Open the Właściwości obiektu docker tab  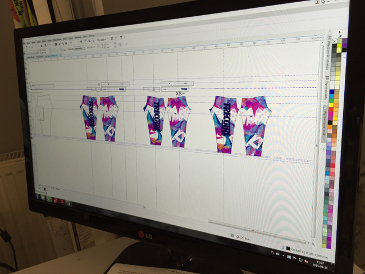click(x=328, y=52)
